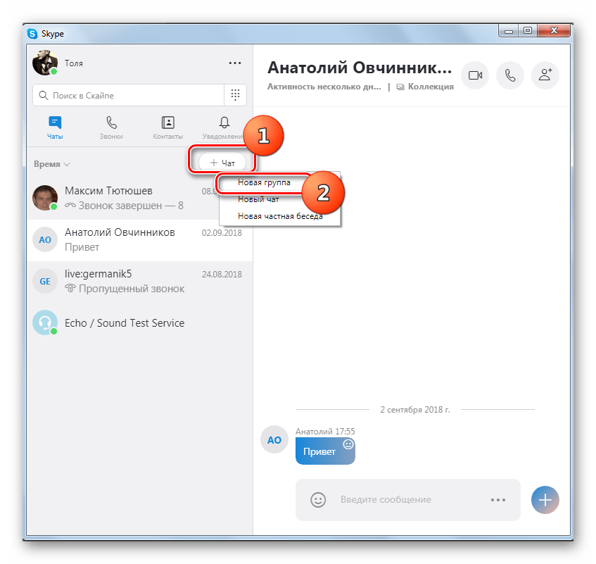Open Коллекция gallery link
The height and width of the screenshot is (564, 596).
pyautogui.click(x=425, y=87)
